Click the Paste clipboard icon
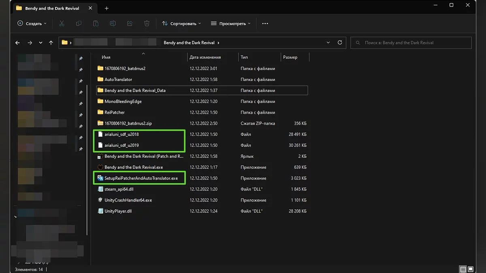This screenshot has width=486, height=273. (96, 23)
